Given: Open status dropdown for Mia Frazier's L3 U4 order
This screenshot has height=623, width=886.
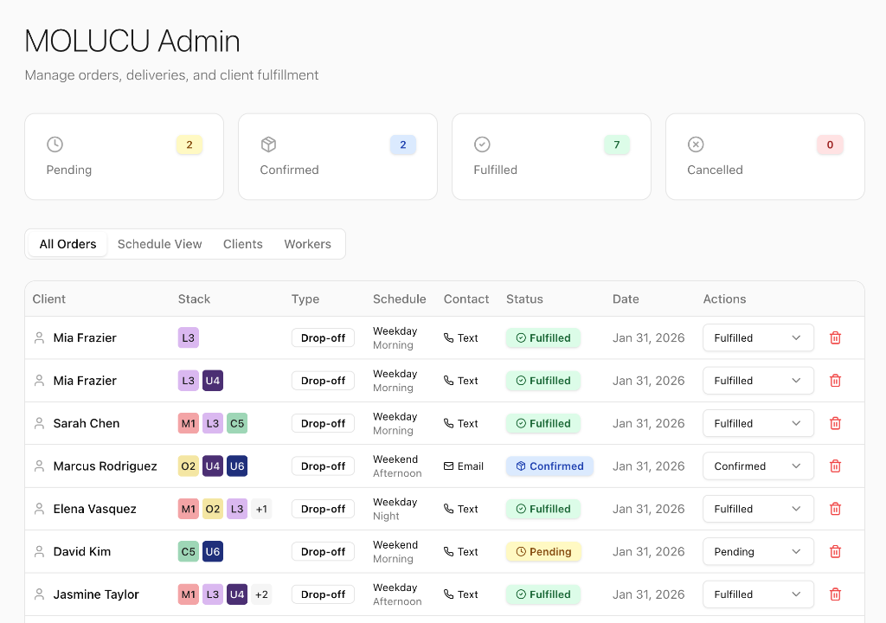Looking at the screenshot, I should (x=758, y=381).
